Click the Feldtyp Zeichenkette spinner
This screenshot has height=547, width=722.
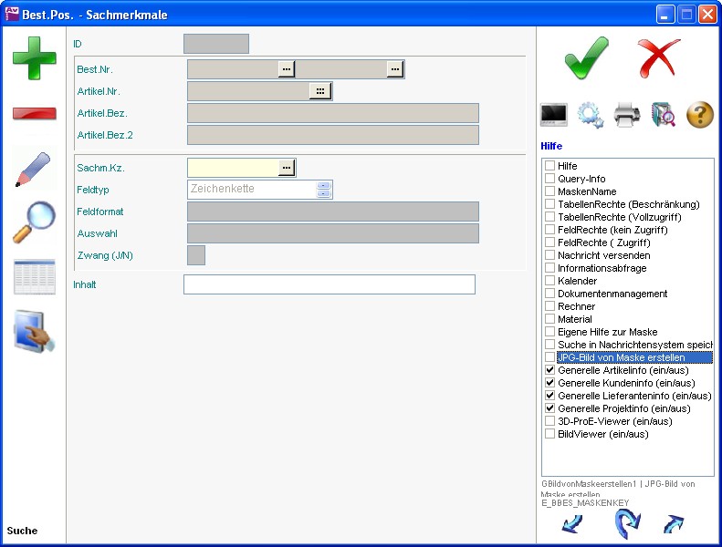coord(323,190)
